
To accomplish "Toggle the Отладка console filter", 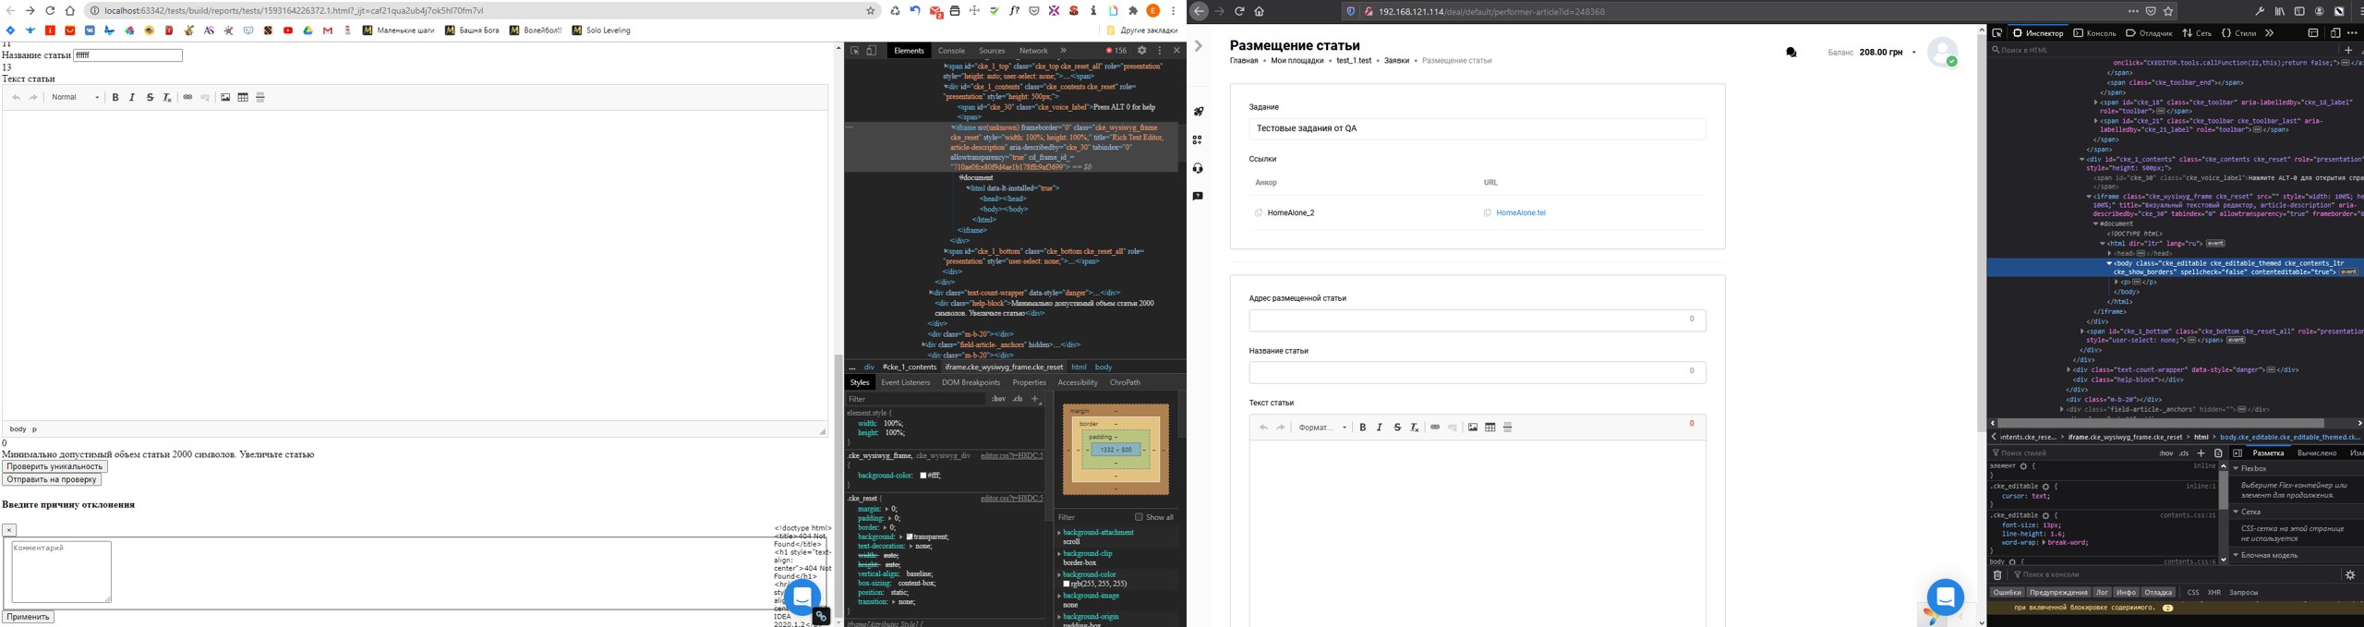I will 2158,593.
